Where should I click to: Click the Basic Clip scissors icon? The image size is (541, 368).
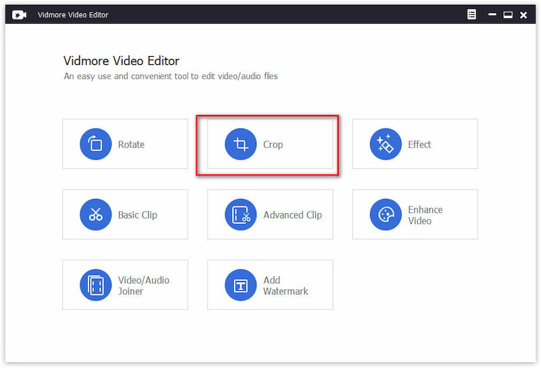pyautogui.click(x=95, y=214)
